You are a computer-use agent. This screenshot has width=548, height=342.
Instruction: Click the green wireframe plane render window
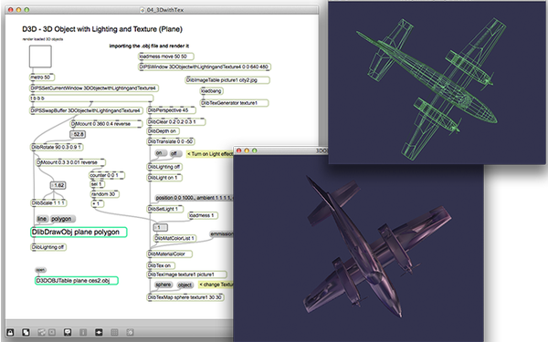(437, 82)
